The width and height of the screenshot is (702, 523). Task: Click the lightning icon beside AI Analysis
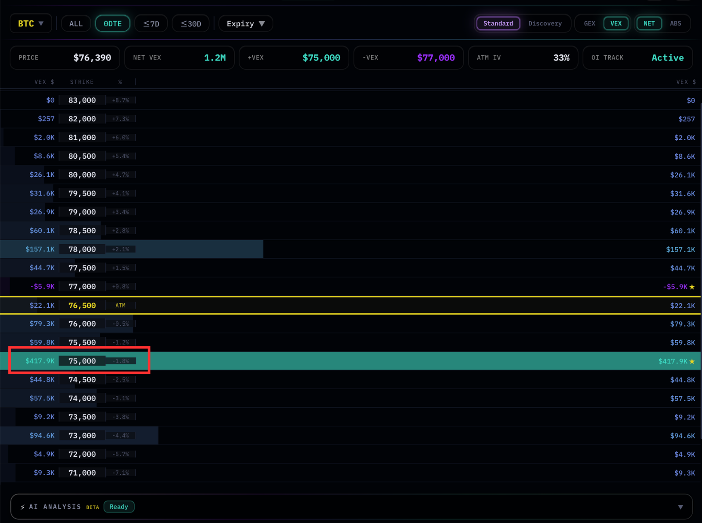tap(22, 507)
